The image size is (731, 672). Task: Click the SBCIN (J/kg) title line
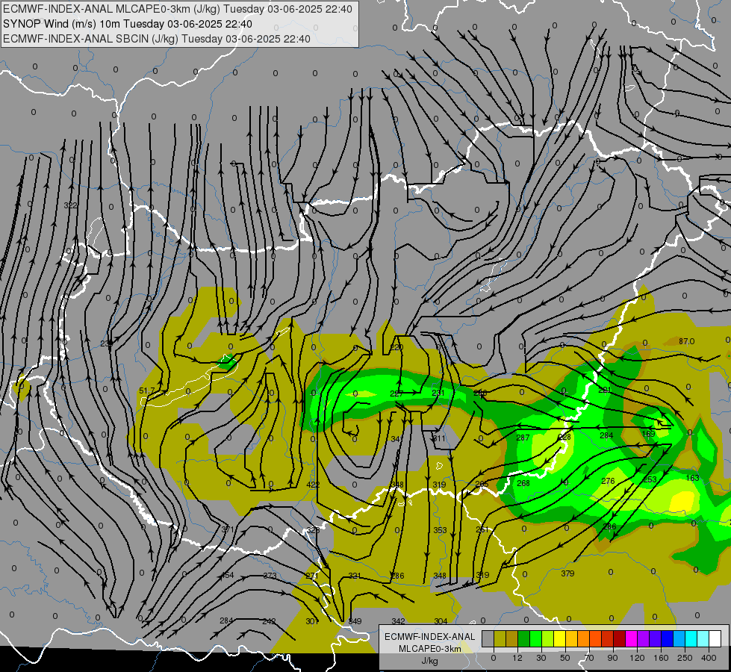click(157, 39)
